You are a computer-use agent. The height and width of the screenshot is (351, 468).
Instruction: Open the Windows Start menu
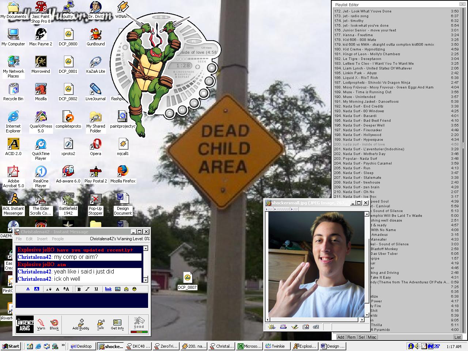(11, 346)
